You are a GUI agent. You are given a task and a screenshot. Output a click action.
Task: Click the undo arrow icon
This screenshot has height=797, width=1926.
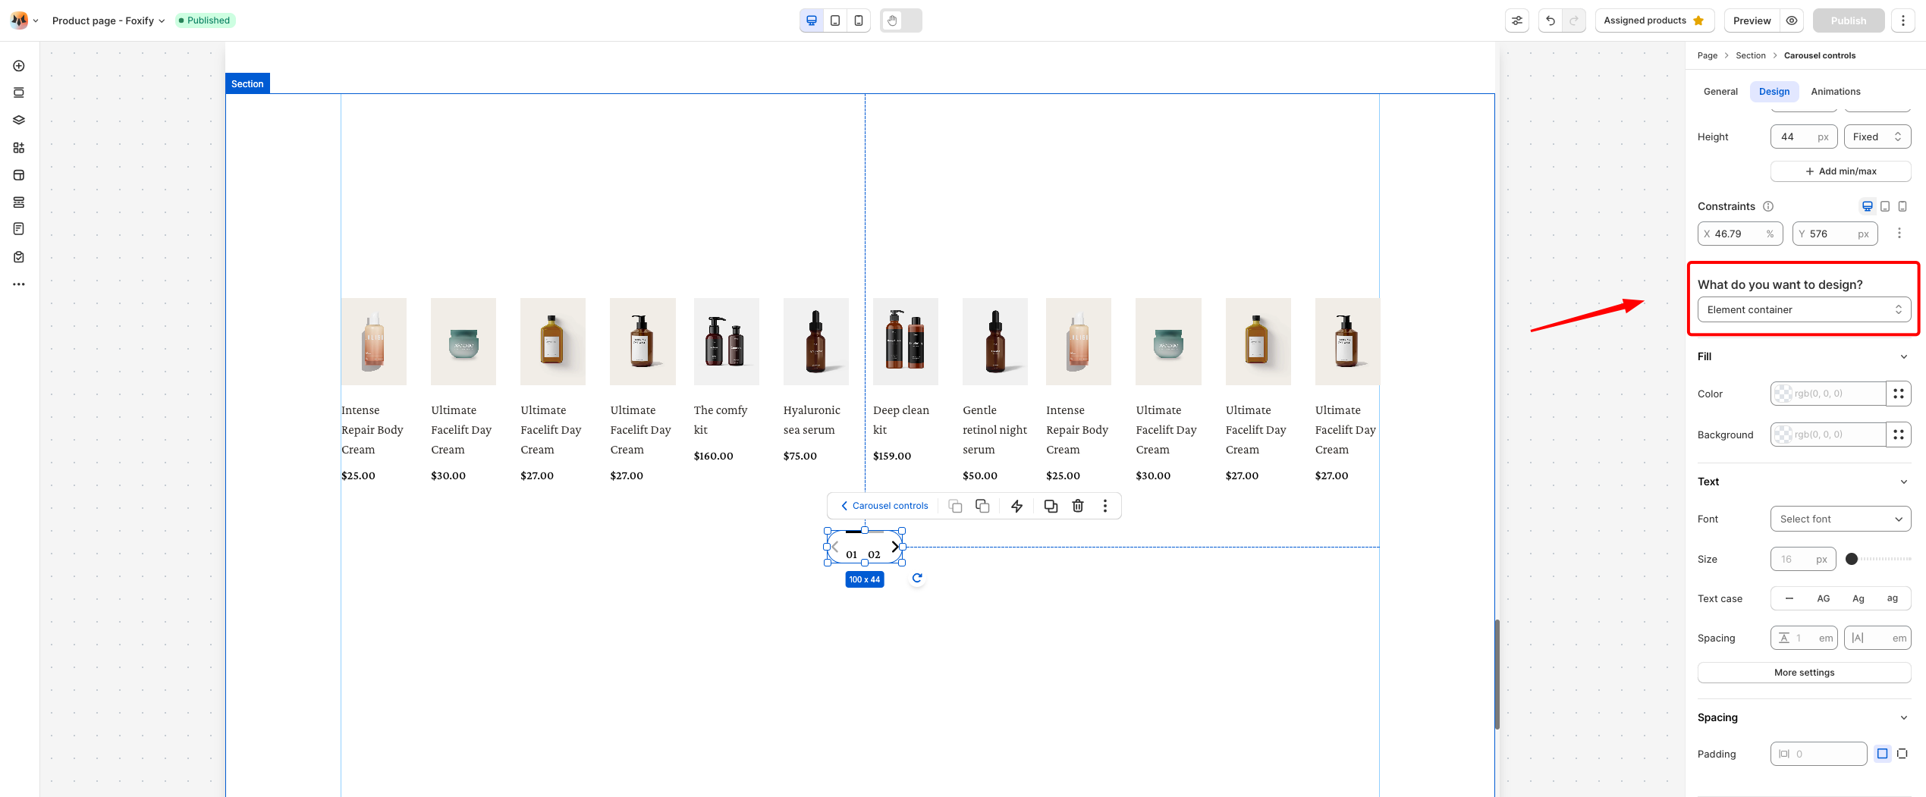coord(1551,20)
